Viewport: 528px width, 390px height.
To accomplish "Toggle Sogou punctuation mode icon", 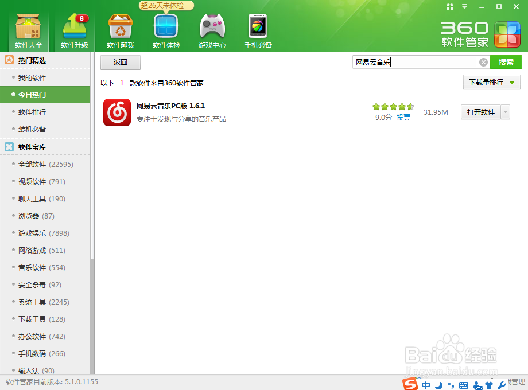I will point(451,385).
